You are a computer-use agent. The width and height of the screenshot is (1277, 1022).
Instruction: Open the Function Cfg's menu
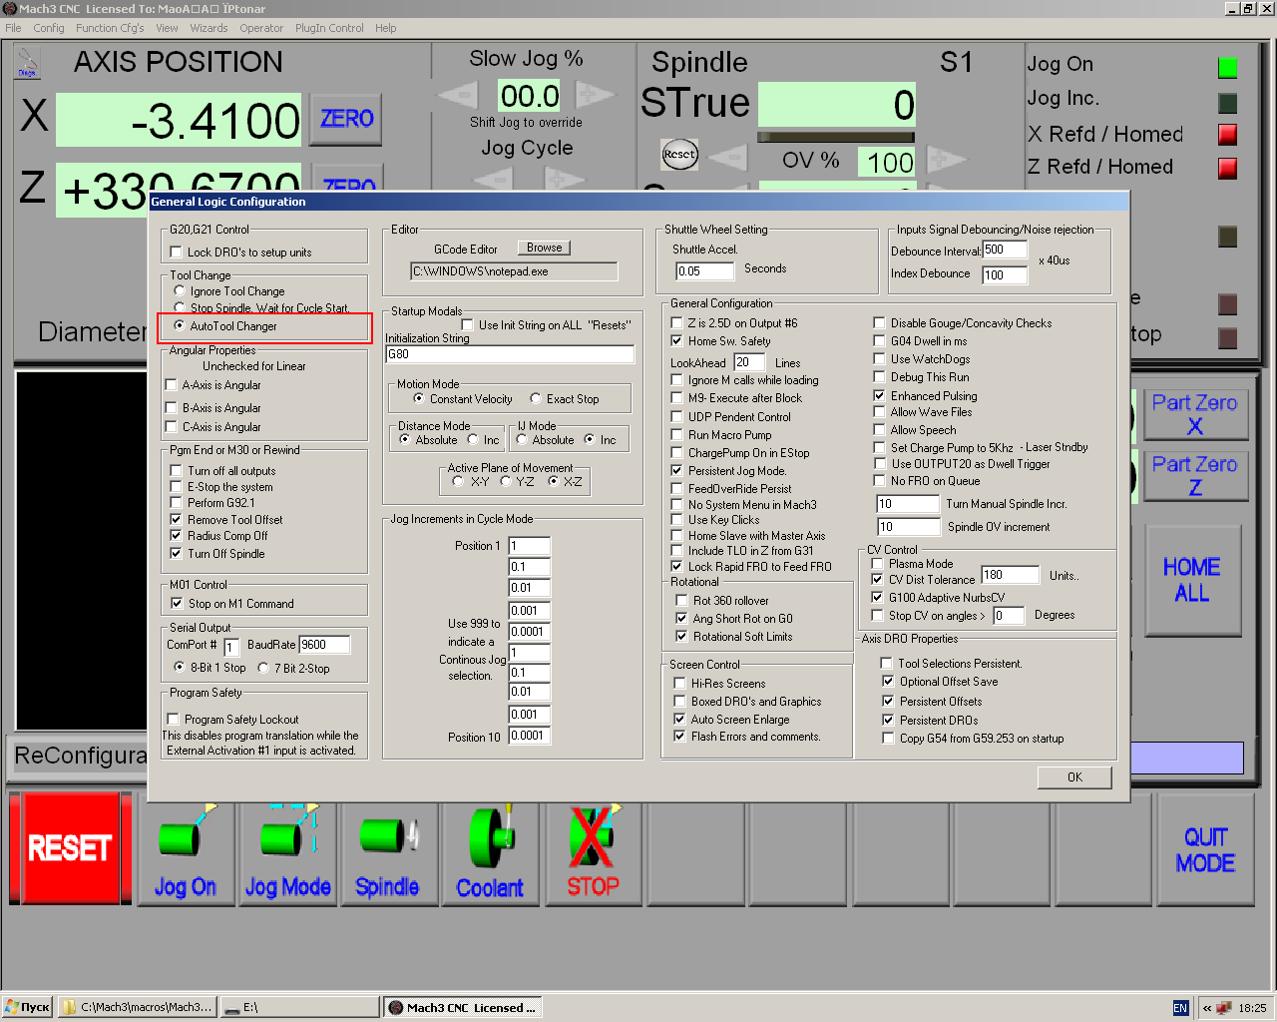[110, 28]
